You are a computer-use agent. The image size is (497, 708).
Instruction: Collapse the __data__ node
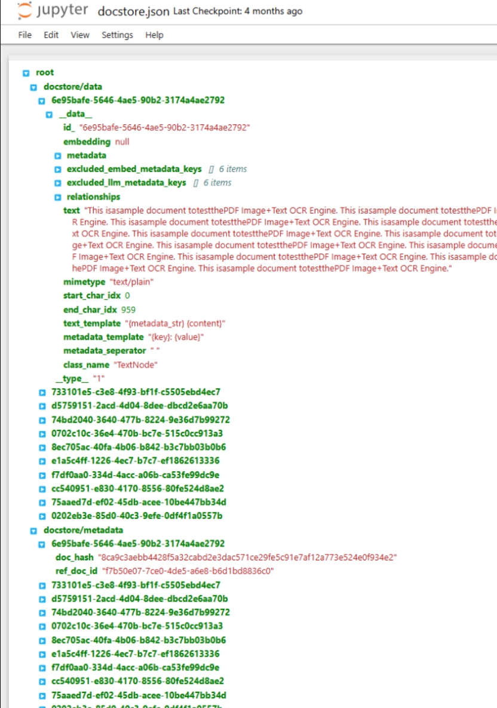click(x=50, y=114)
